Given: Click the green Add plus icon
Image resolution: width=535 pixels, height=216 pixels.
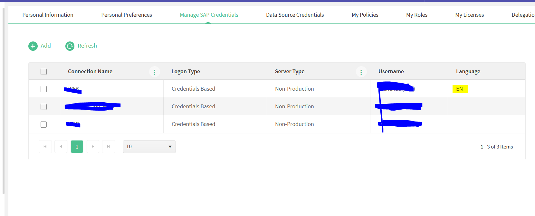Looking at the screenshot, I should [33, 46].
